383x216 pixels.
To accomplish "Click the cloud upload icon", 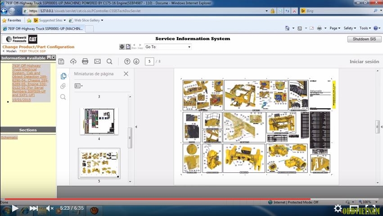I will (x=73, y=61).
